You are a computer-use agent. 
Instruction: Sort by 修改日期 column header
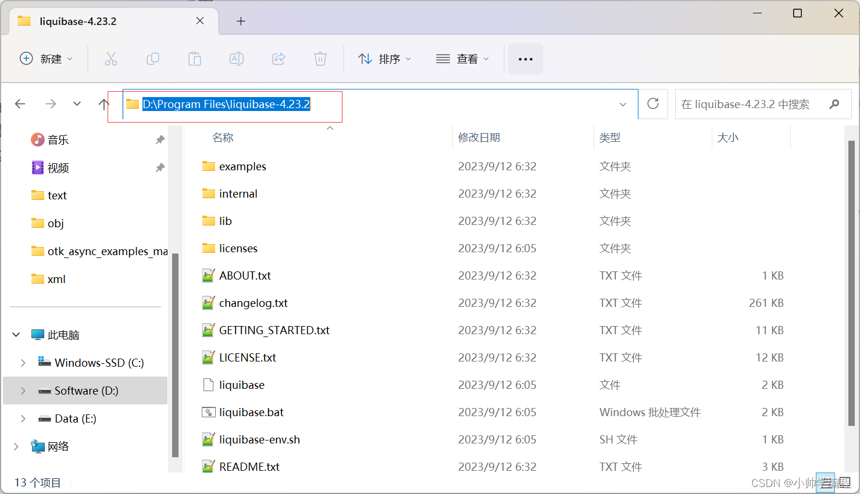click(479, 138)
